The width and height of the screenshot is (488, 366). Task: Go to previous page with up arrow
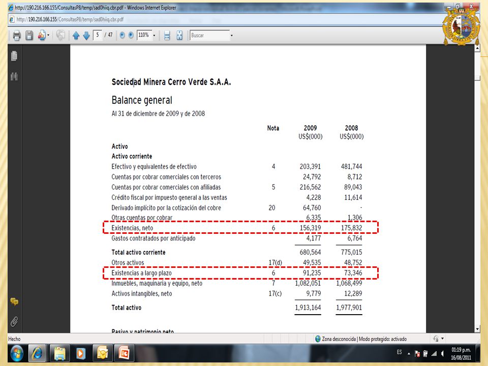76,36
